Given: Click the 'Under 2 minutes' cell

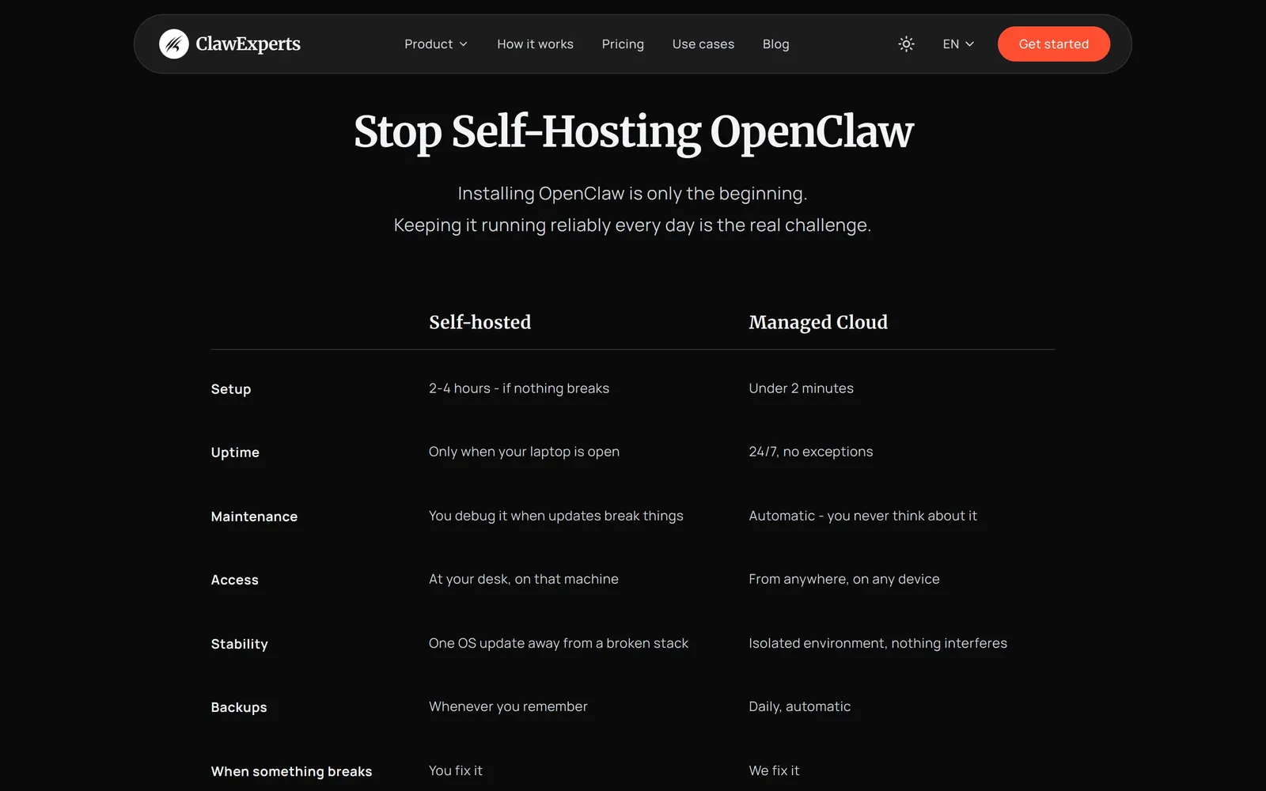Looking at the screenshot, I should 801,388.
